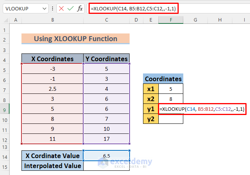
Task: Select the x2 value cell containing 8
Action: 171,99
